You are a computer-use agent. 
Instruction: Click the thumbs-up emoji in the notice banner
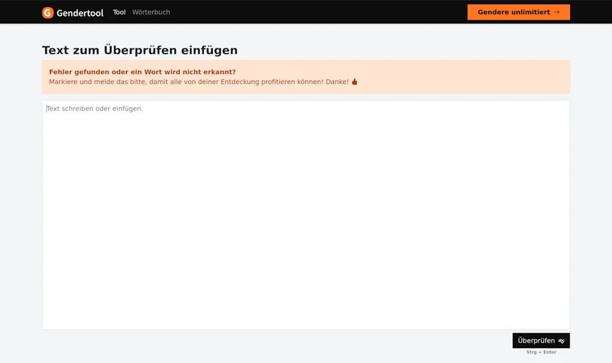pyautogui.click(x=354, y=82)
